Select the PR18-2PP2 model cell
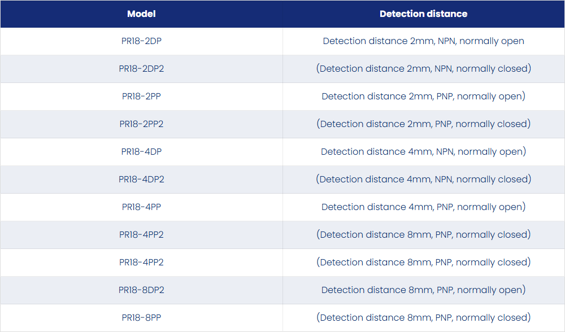Screen dimensions: 565x332 pos(141,124)
